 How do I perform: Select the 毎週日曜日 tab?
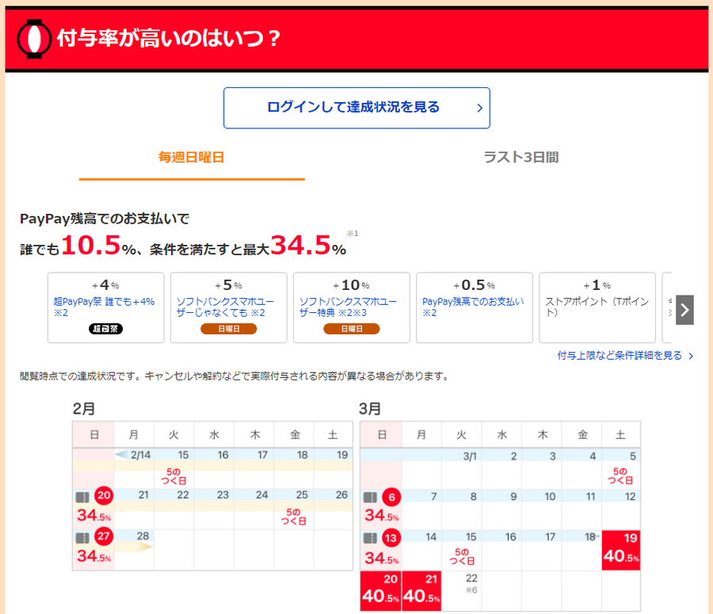click(192, 158)
